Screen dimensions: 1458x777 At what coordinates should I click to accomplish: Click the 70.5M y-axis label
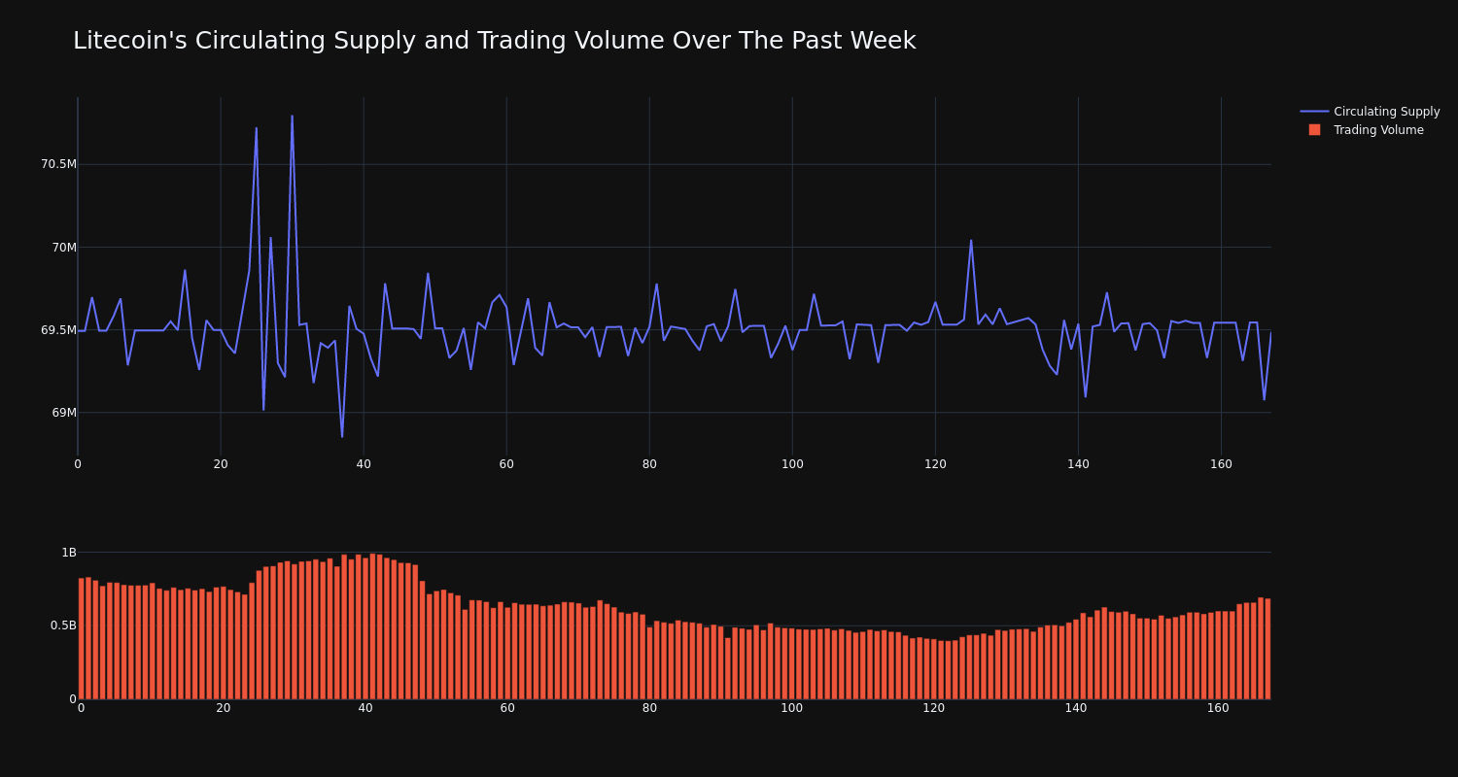pyautogui.click(x=58, y=164)
